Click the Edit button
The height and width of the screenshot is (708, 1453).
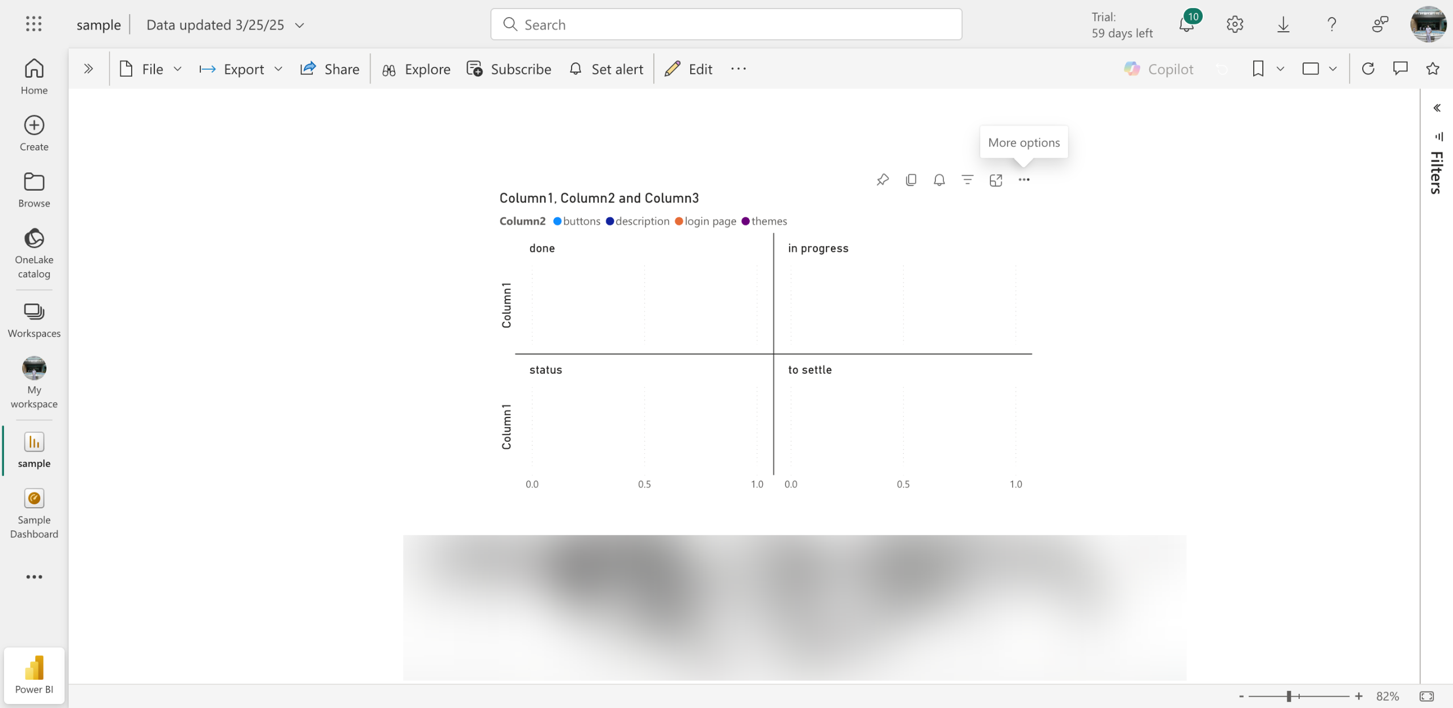[x=688, y=69]
